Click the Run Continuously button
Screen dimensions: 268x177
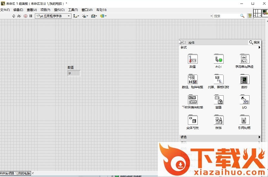pos(19,16)
